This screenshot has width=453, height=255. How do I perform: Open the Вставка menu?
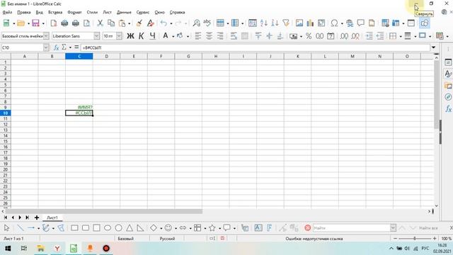coord(55,12)
